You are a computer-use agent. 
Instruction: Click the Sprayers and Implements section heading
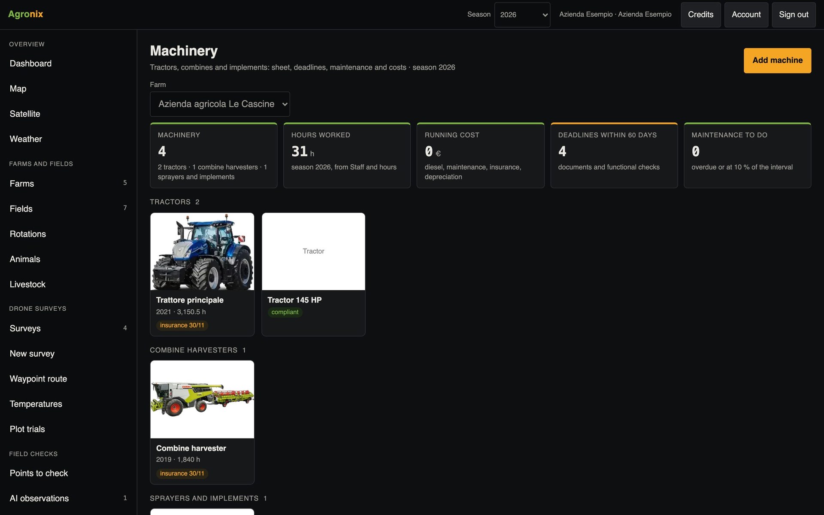[204, 498]
